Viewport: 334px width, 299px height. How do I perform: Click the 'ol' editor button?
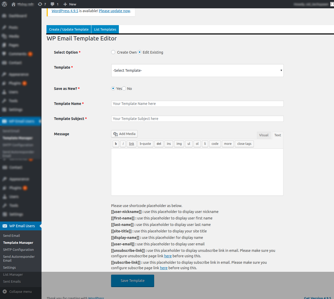pyautogui.click(x=197, y=144)
